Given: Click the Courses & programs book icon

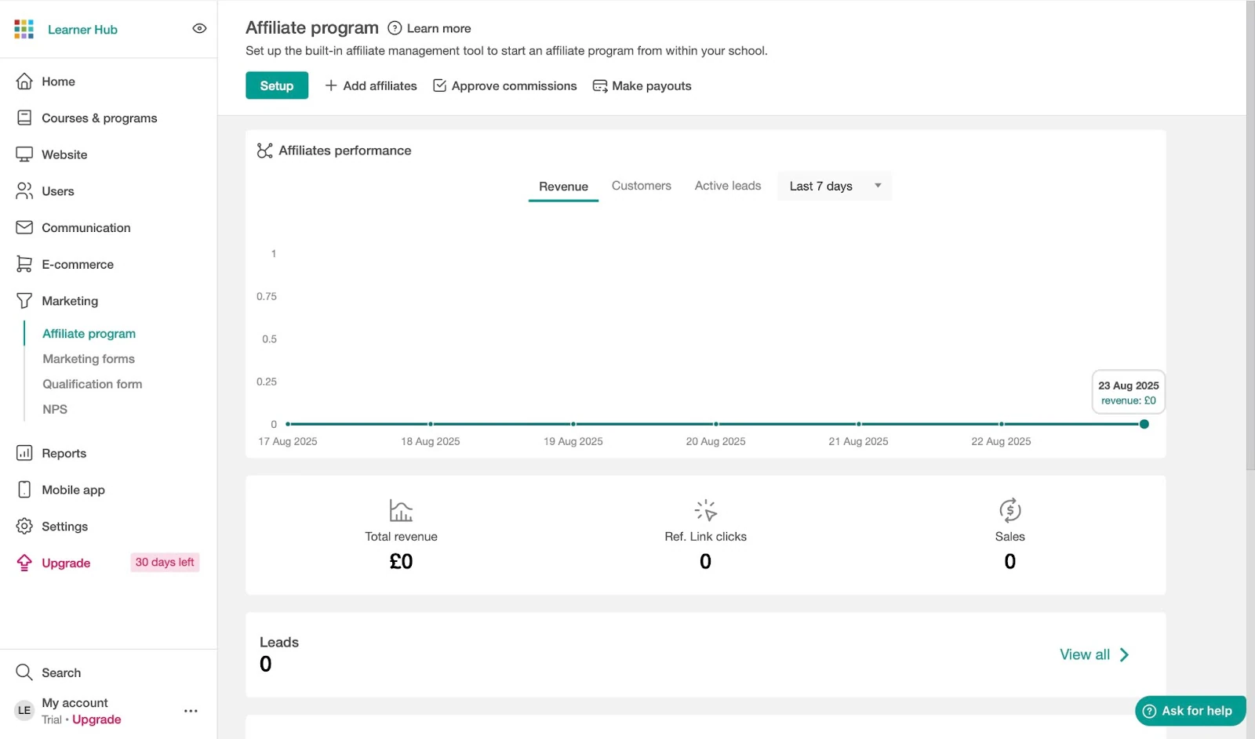Looking at the screenshot, I should [24, 118].
